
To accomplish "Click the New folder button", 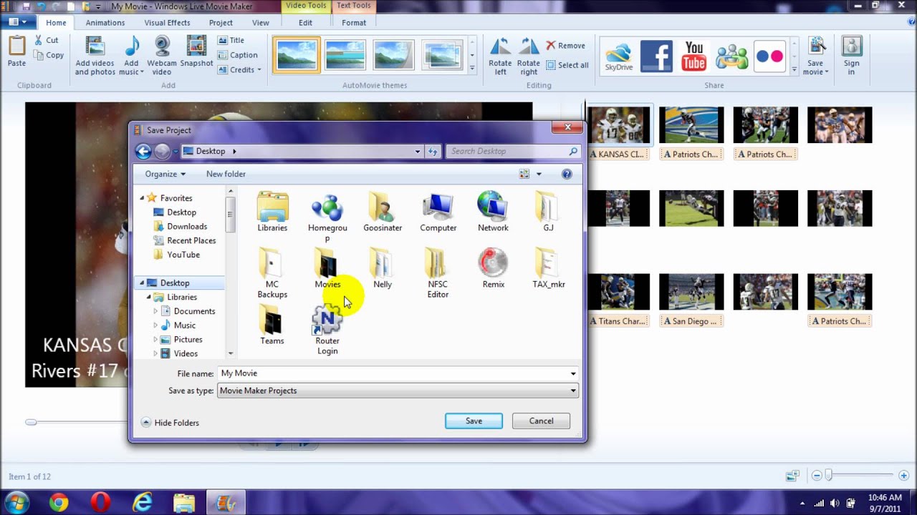I will click(226, 174).
